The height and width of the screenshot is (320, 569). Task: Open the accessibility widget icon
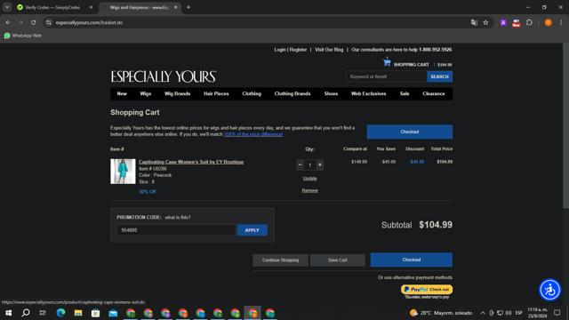549,290
